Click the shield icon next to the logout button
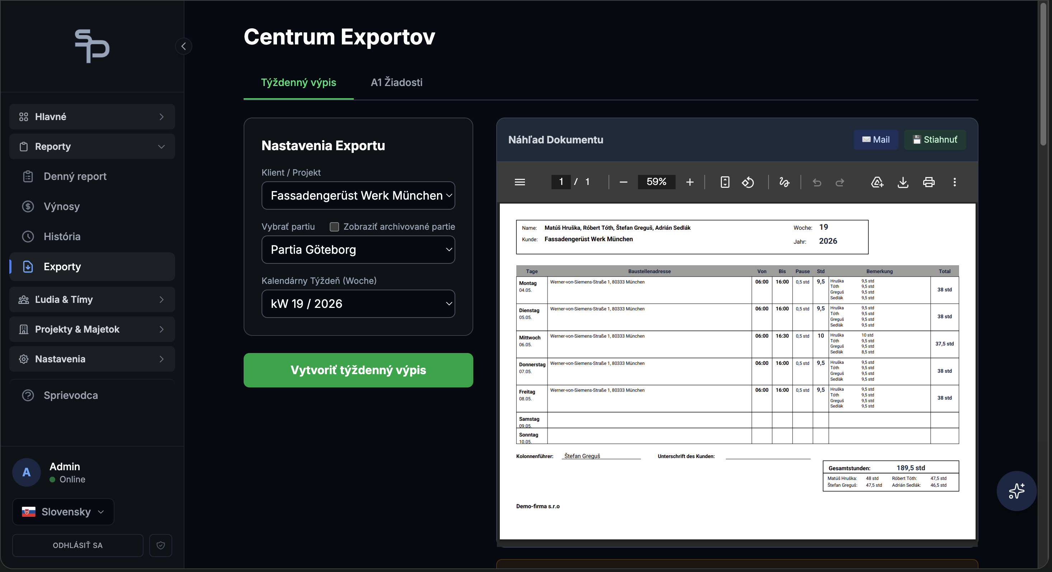The image size is (1052, 572). [160, 545]
